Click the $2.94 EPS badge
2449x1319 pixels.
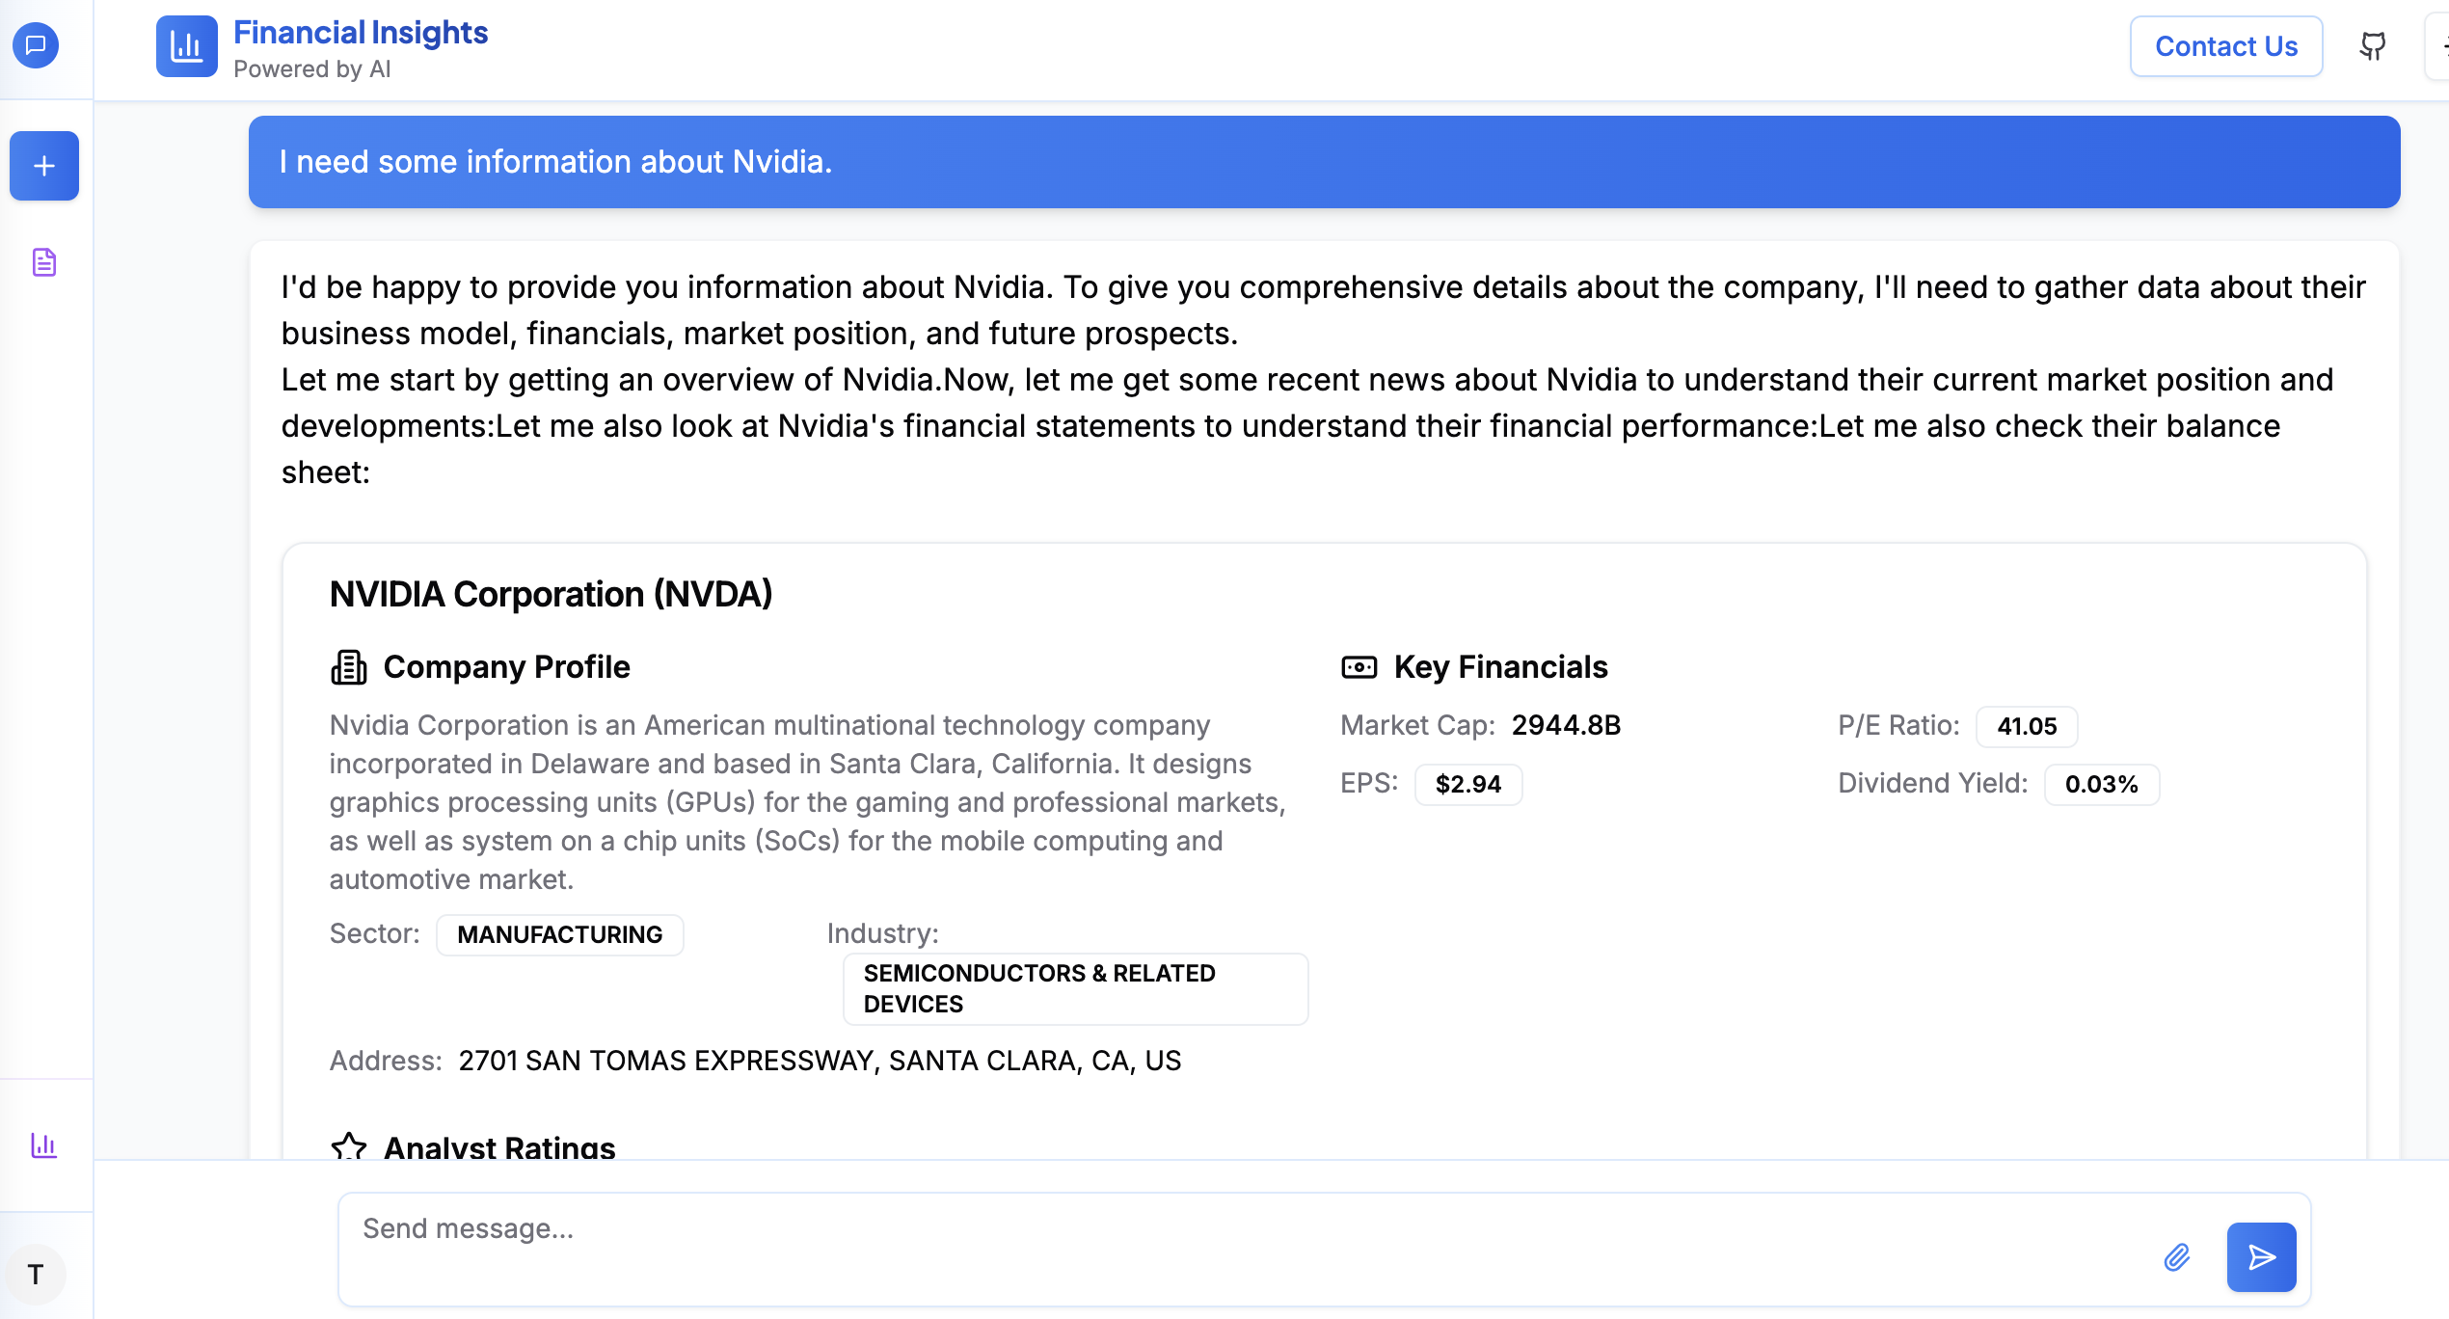(x=1467, y=785)
